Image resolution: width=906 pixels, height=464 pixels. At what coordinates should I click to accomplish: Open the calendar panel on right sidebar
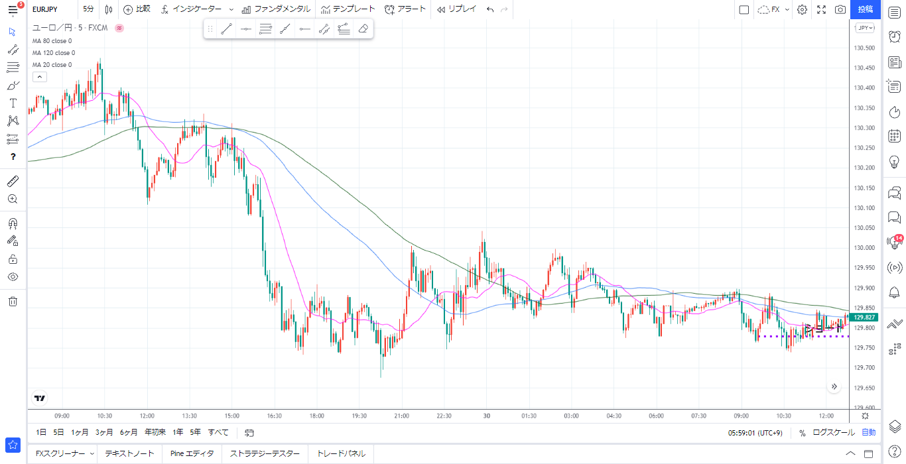click(x=894, y=137)
